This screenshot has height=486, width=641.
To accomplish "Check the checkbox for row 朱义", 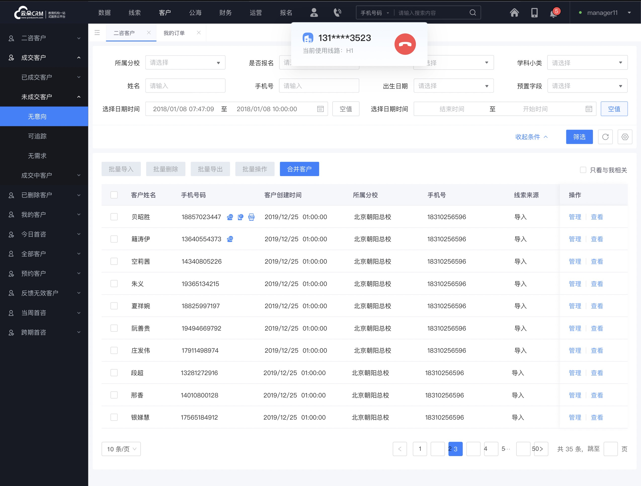I will pyautogui.click(x=114, y=284).
